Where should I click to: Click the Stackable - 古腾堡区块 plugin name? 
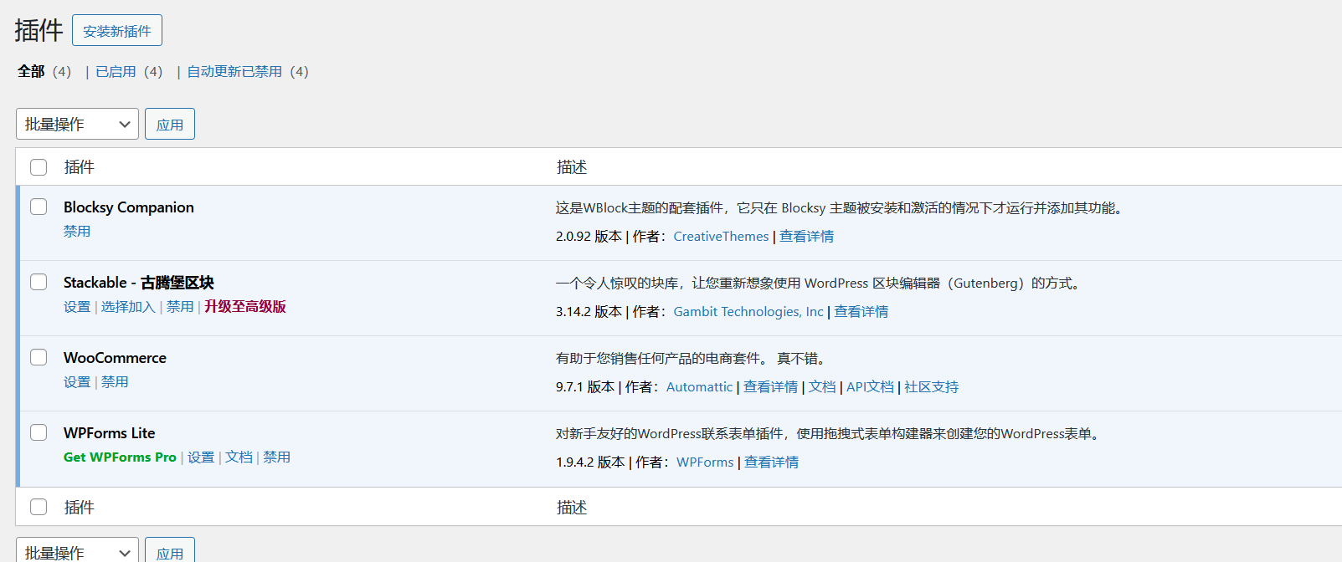tap(139, 283)
